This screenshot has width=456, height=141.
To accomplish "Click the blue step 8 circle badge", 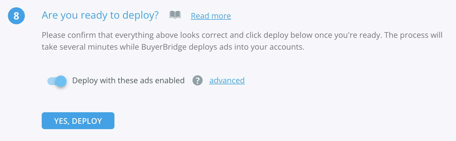I will [x=16, y=16].
